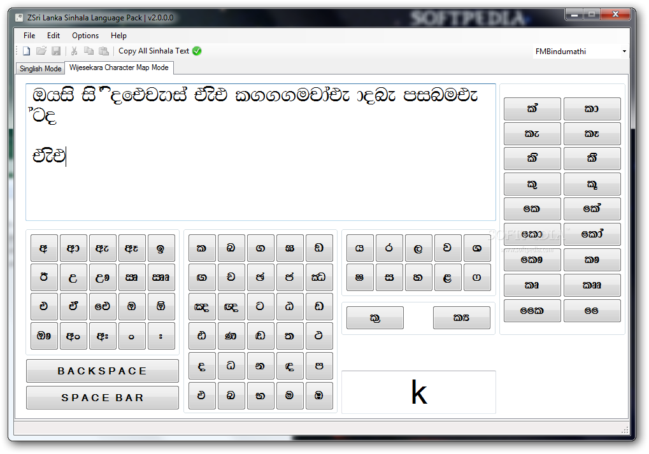Click the Paste clipboard icon
The width and height of the screenshot is (649, 454).
pos(103,51)
